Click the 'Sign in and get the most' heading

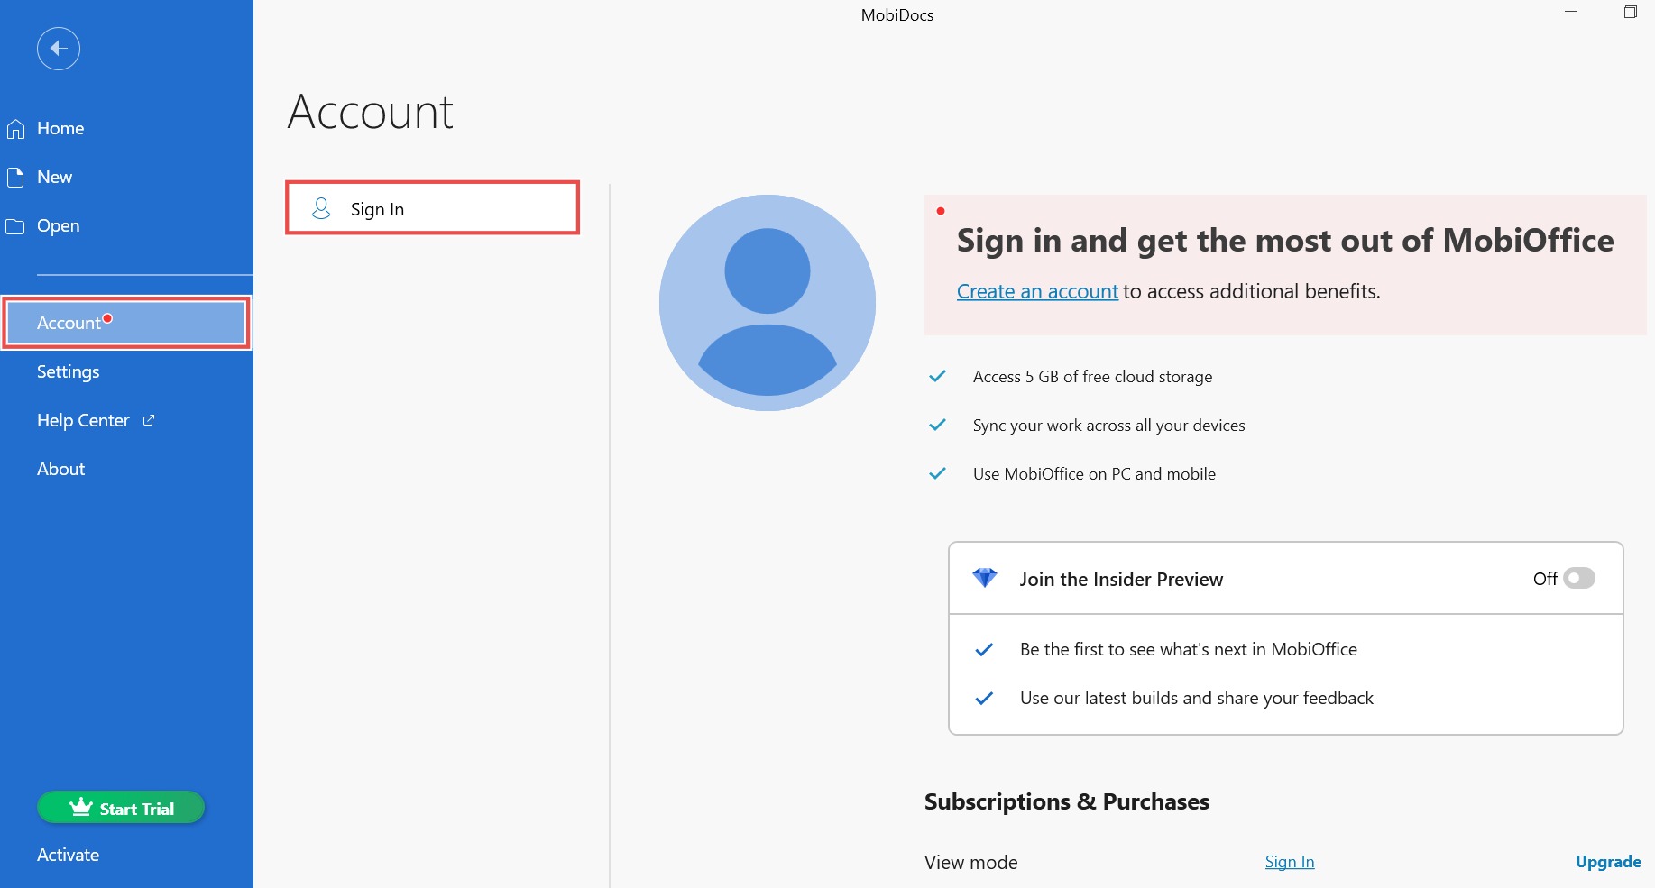click(1285, 241)
